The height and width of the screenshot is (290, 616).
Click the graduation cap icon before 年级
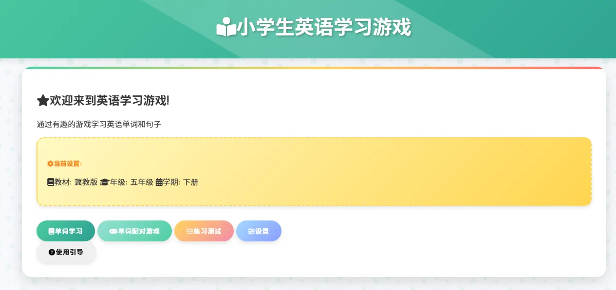(x=105, y=182)
